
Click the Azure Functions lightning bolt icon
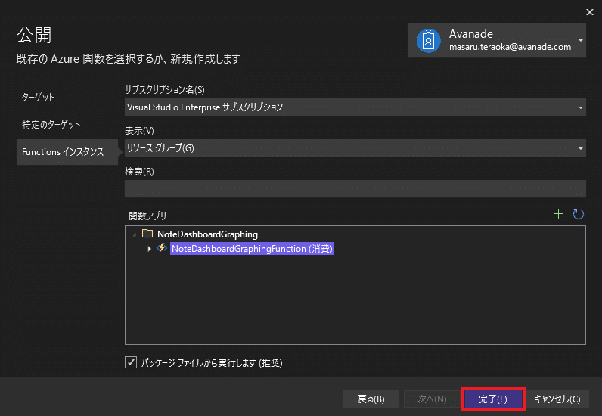click(162, 248)
